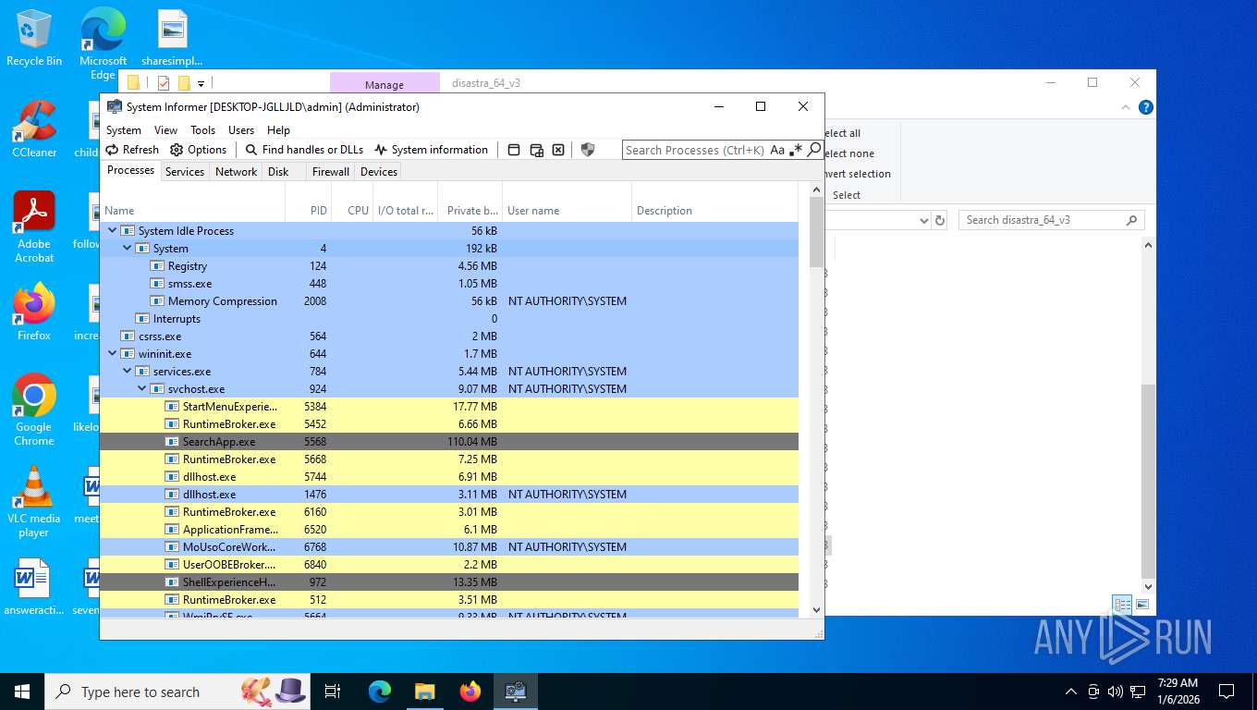Open the Help menu in System Informer
This screenshot has width=1257, height=710.
coord(278,130)
